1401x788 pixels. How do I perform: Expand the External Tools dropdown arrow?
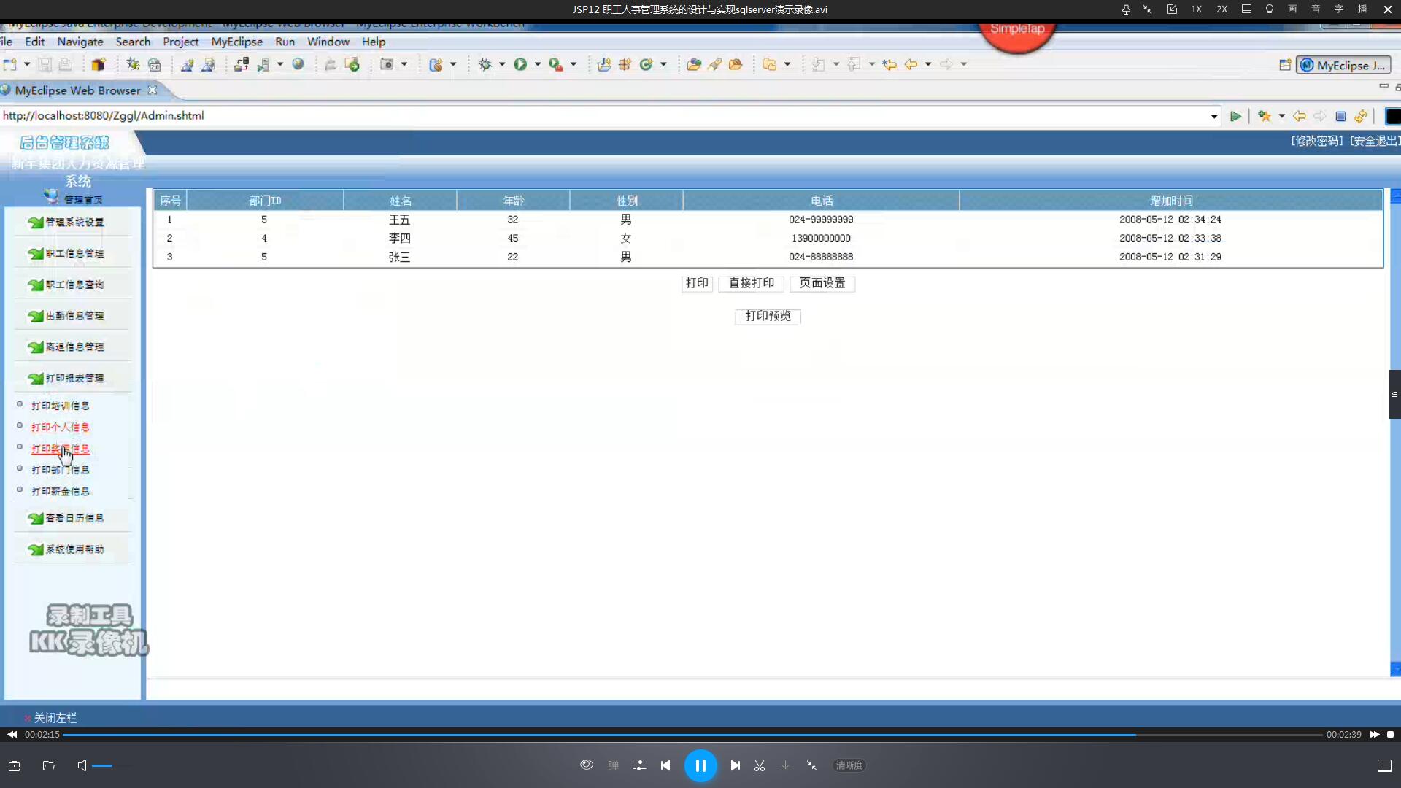tap(574, 64)
